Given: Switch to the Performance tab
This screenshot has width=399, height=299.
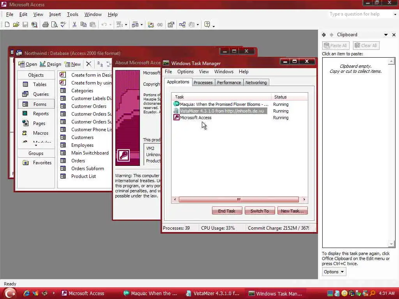Looking at the screenshot, I should pos(229,83).
